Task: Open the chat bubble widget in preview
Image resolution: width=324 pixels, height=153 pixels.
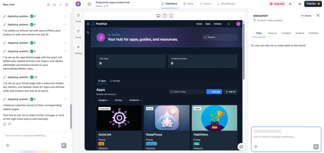Action: coord(241,147)
